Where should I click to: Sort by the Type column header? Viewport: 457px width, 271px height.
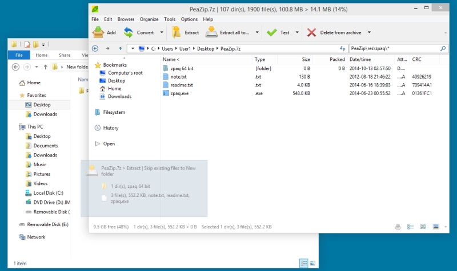click(265, 59)
